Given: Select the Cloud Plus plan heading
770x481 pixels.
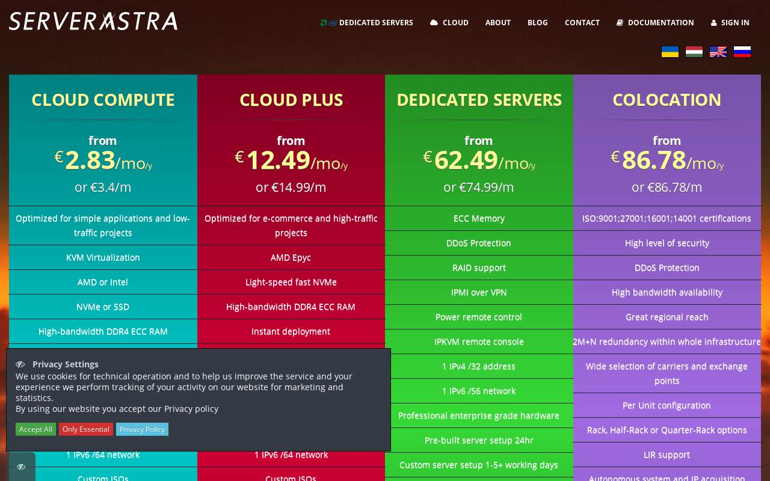Looking at the screenshot, I should click(x=291, y=100).
